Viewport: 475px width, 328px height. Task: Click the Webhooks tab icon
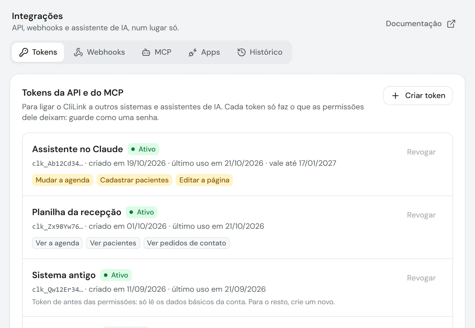click(x=78, y=52)
